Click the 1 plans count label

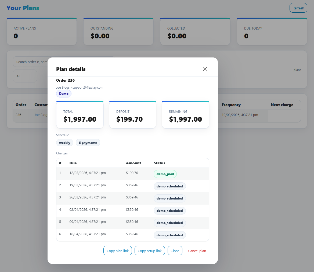[x=296, y=70]
